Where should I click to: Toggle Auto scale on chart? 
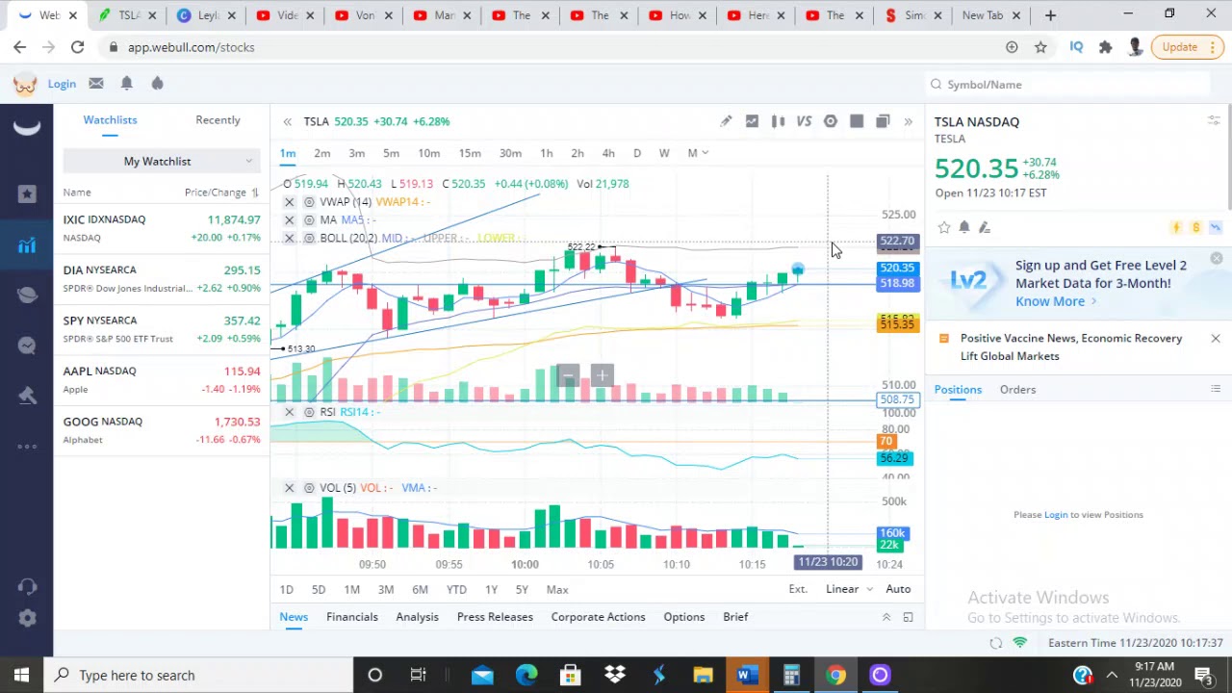[898, 589]
